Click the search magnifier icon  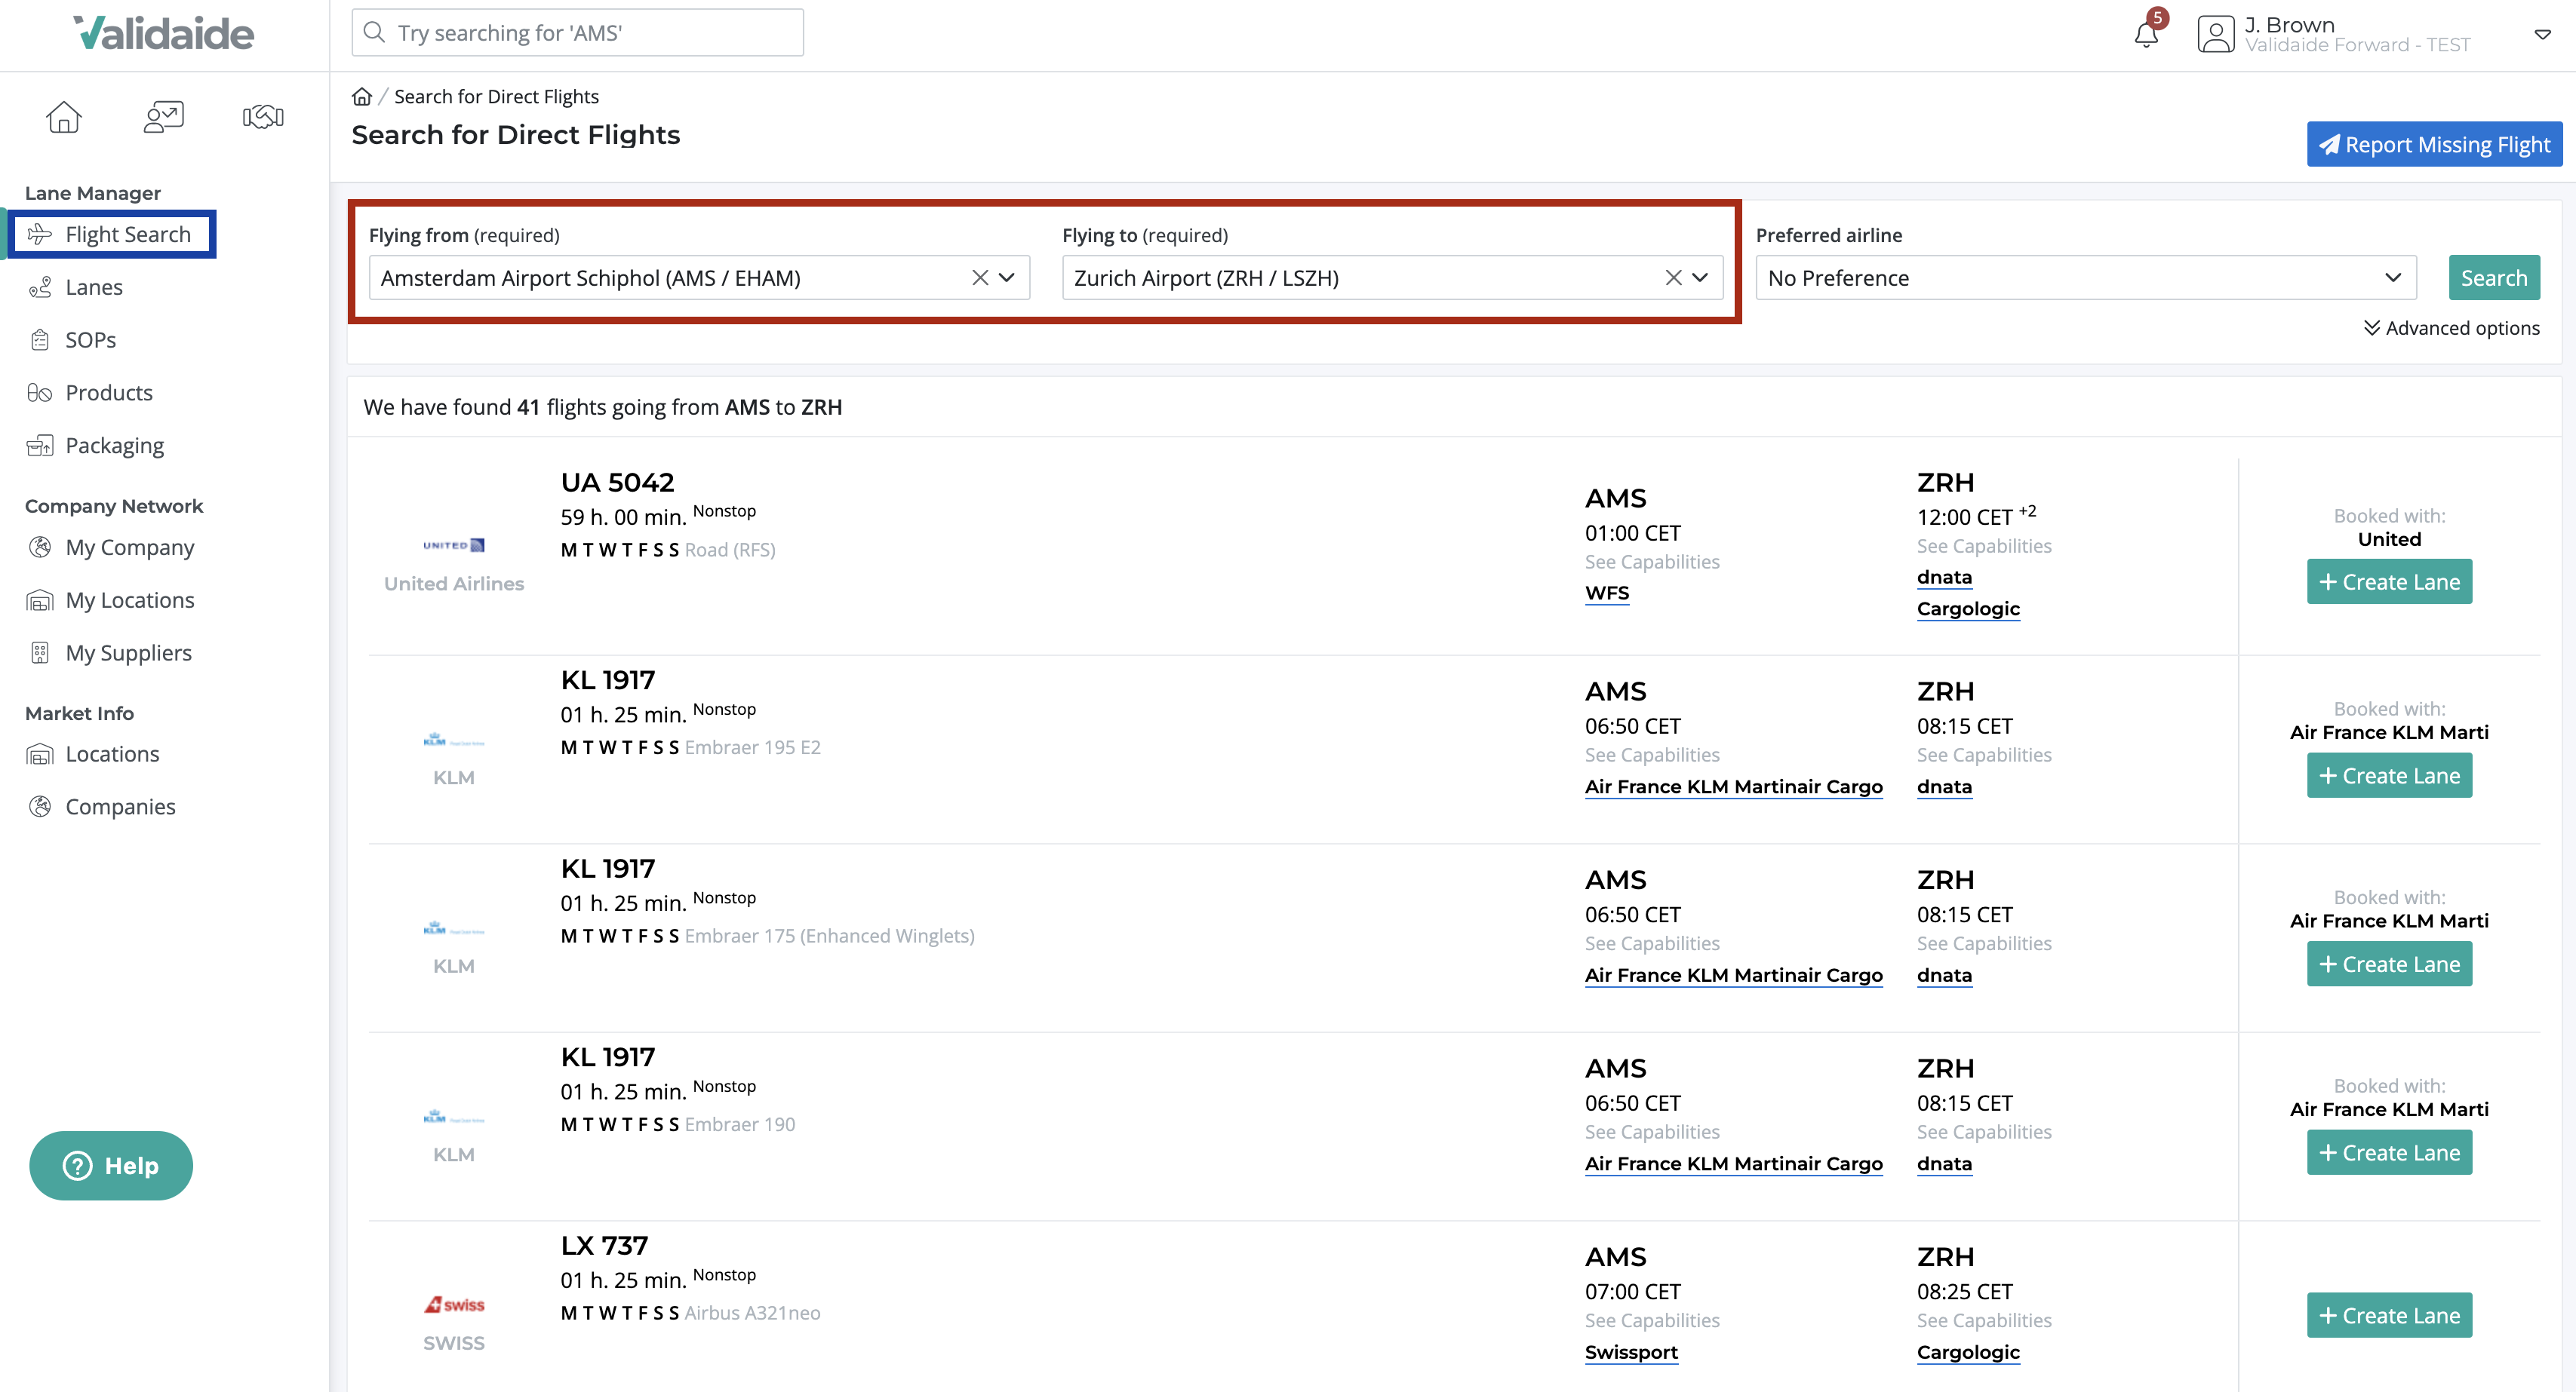374,32
